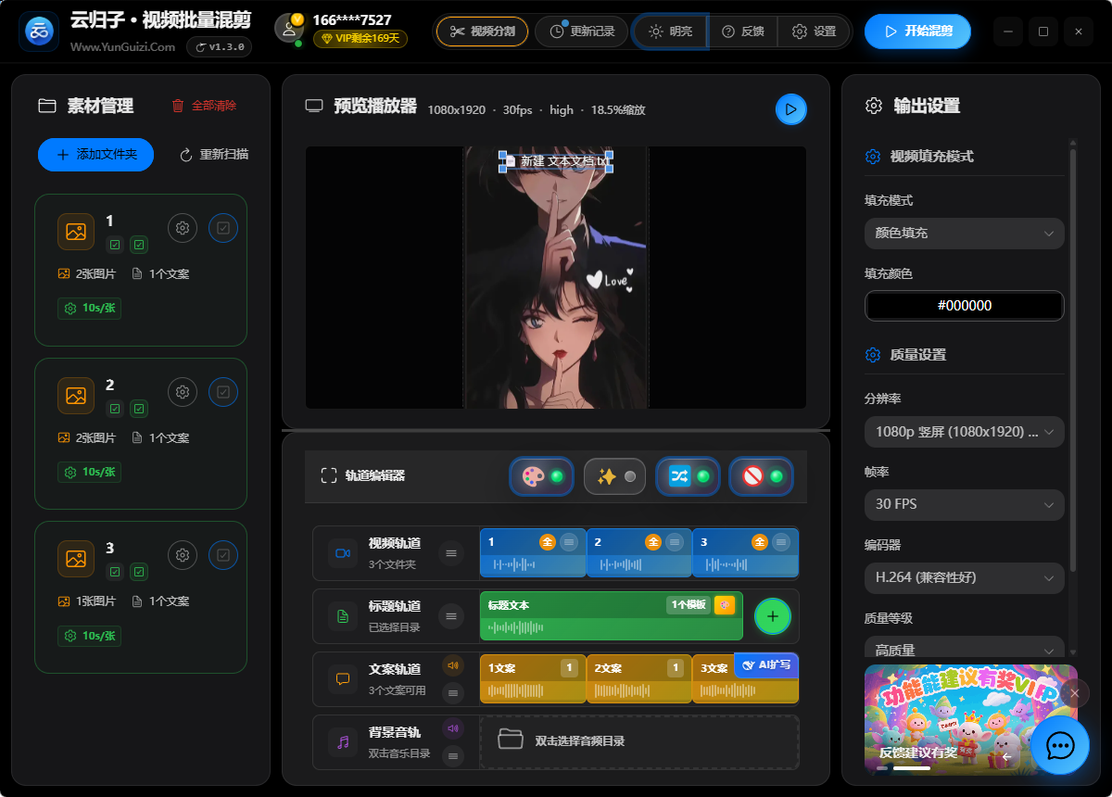Toggle first small green checkbox in folder 2

pyautogui.click(x=115, y=409)
